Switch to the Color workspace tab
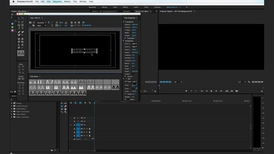The height and width of the screenshot is (154, 274). pos(115,7)
